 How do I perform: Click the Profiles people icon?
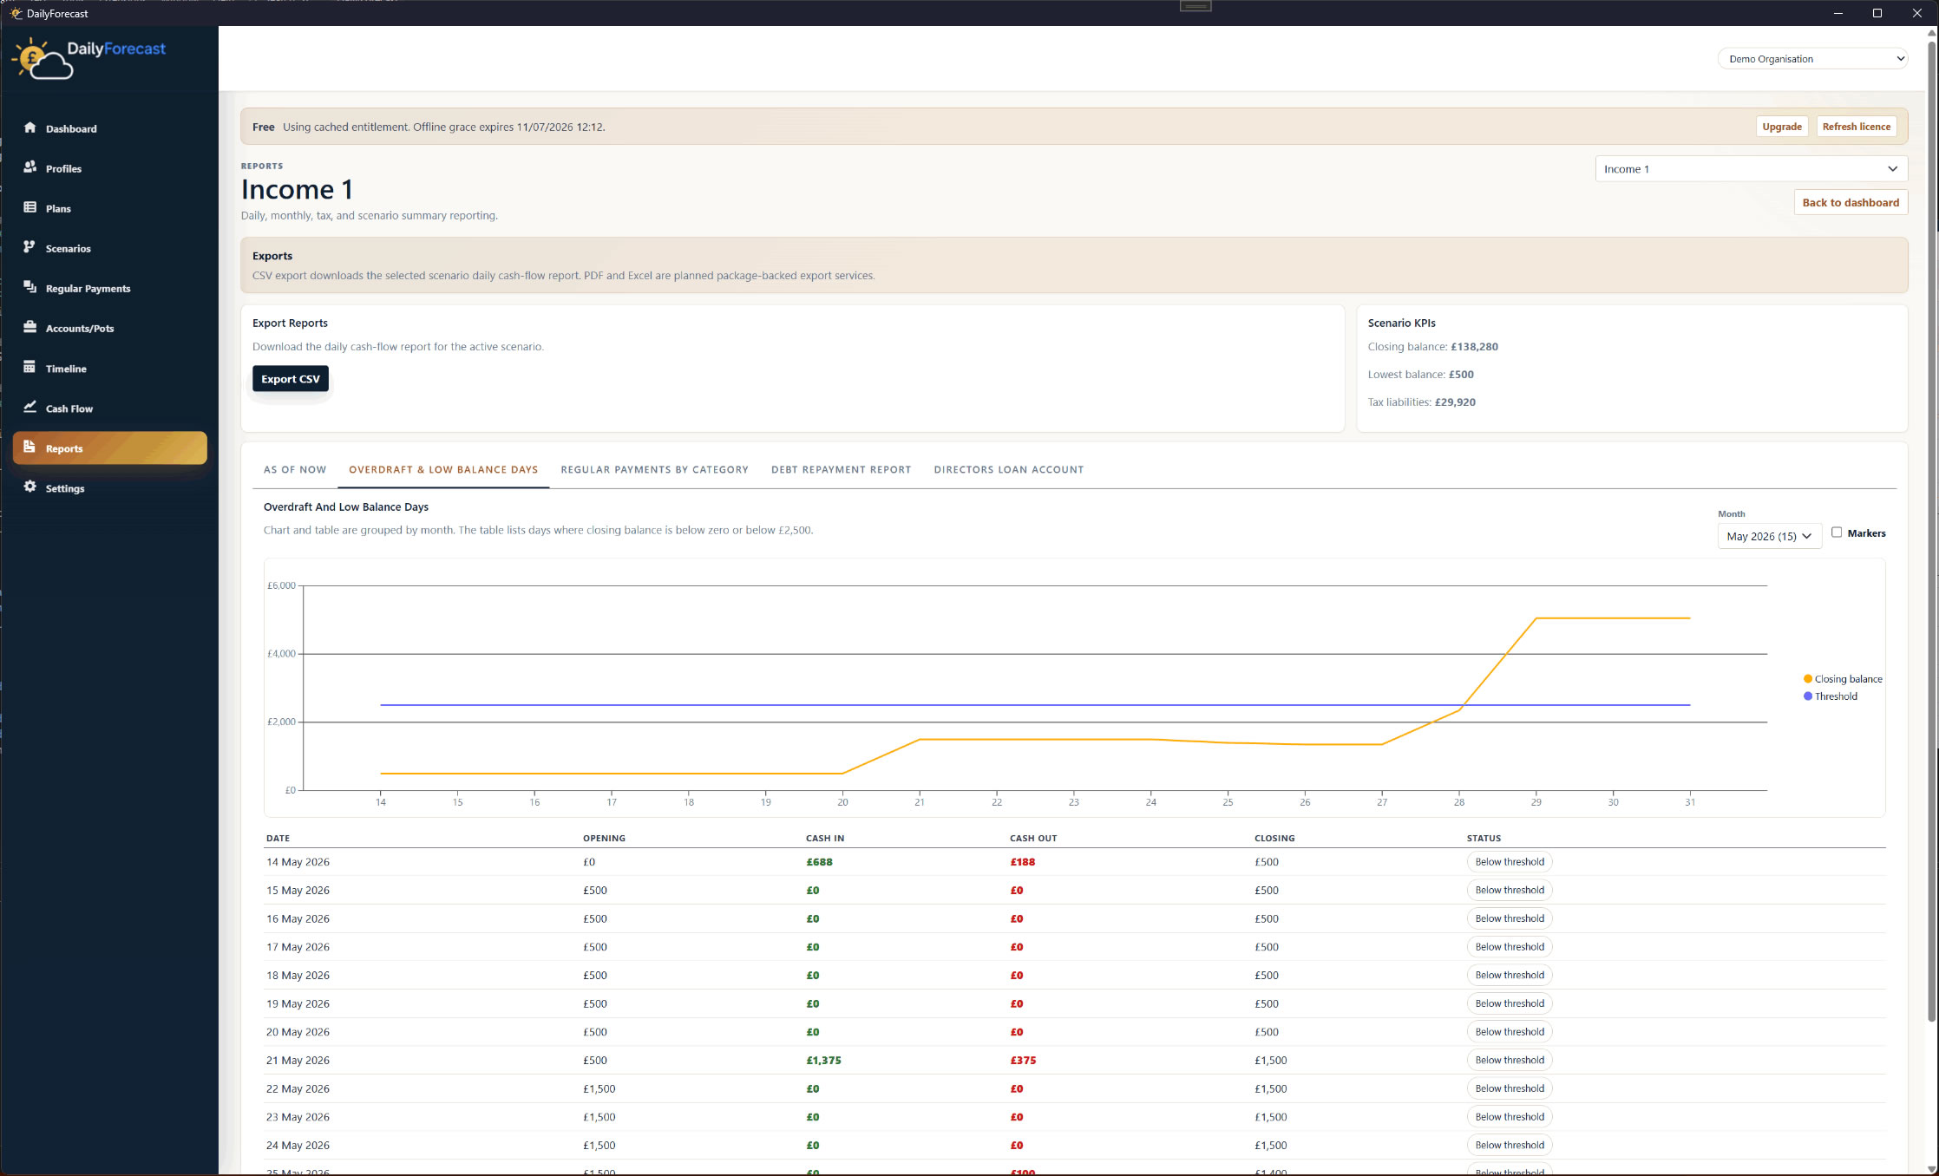click(x=30, y=167)
